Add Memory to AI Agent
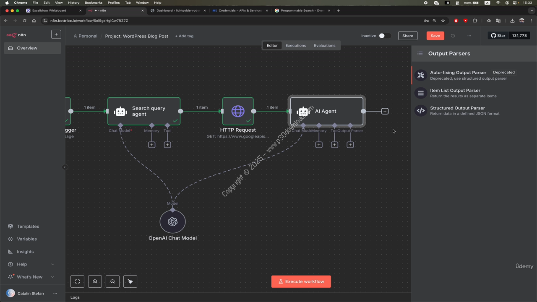Viewport: 537px width, 302px height. (x=319, y=145)
